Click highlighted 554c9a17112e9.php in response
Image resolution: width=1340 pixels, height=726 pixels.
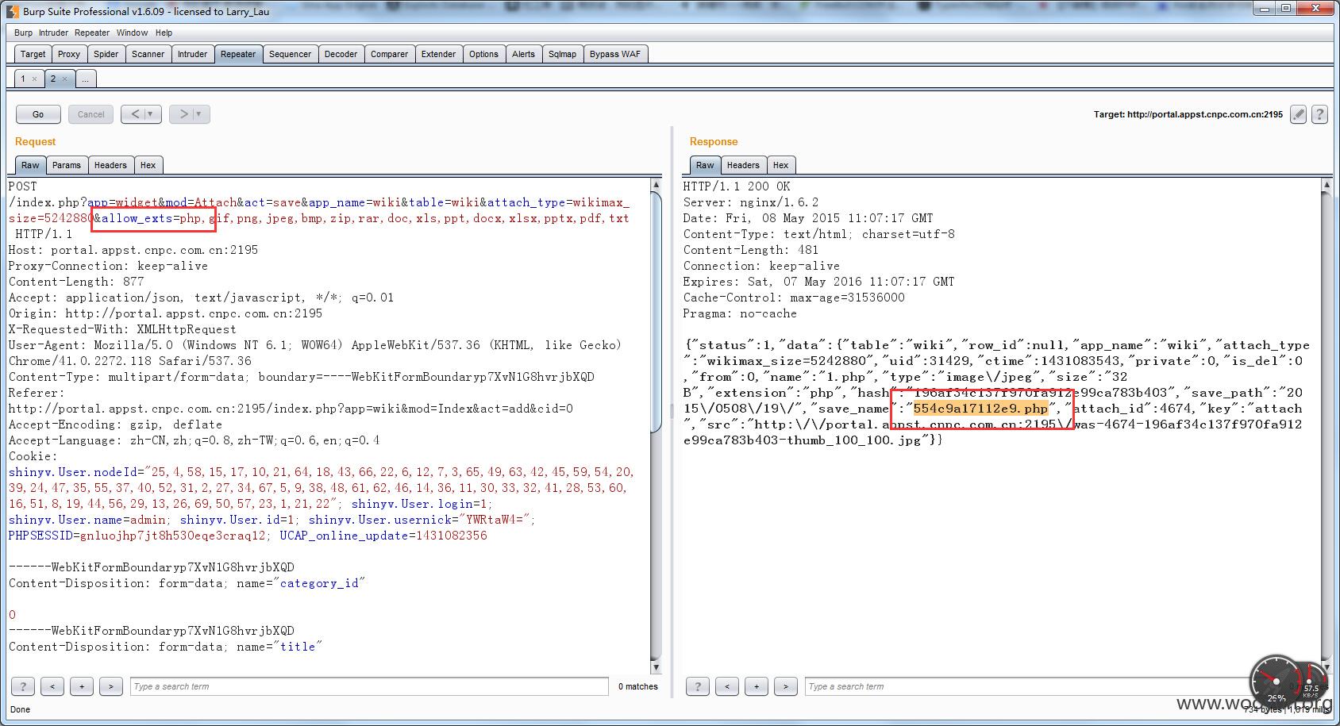click(x=980, y=409)
